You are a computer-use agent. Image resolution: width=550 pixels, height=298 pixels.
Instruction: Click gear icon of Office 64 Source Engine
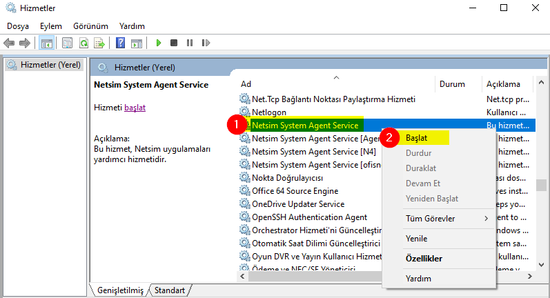(244, 190)
